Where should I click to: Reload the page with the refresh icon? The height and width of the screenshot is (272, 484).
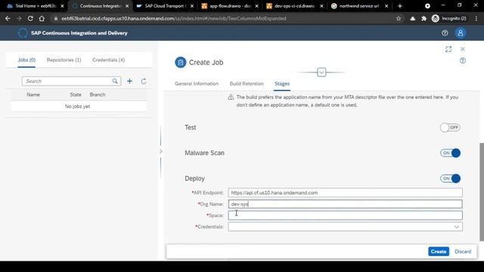point(30,18)
